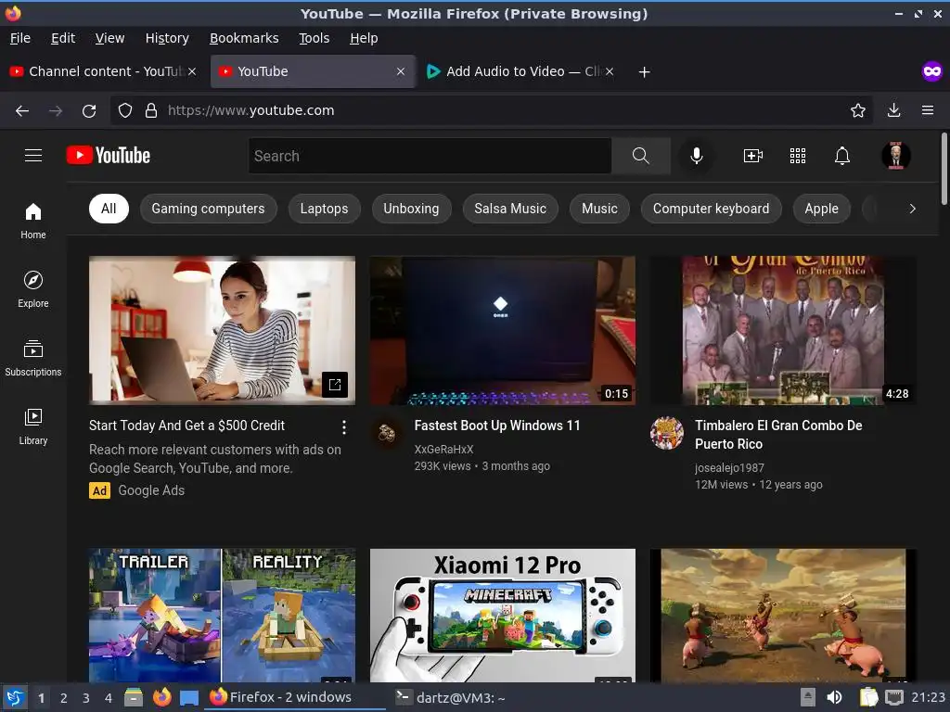Open Explore in sidebar
Viewport: 950px width, 712px height.
33,289
